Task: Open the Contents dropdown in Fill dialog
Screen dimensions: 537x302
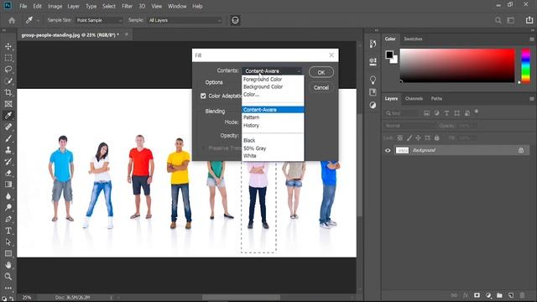Action: point(272,70)
